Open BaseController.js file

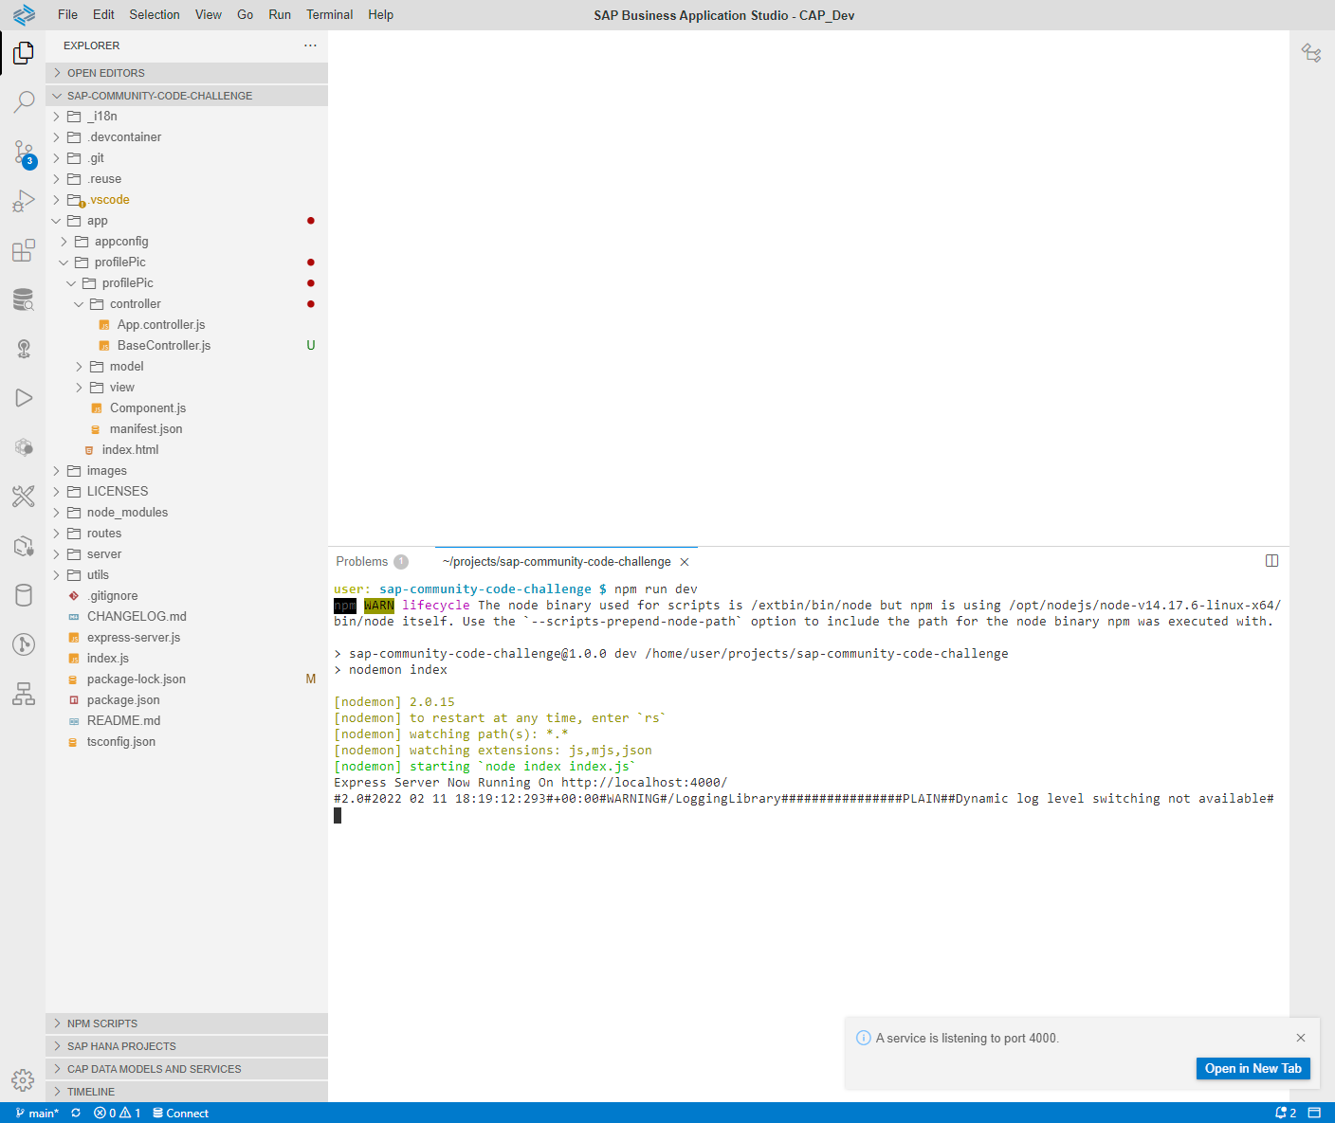click(x=187, y=346)
